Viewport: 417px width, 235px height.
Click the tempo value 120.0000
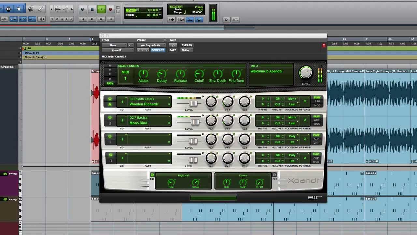pos(196,12)
